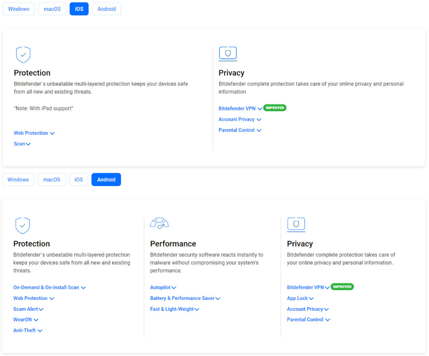Expand Scan under iOS Protection
Viewport: 429px width, 356px height.
pos(22,144)
